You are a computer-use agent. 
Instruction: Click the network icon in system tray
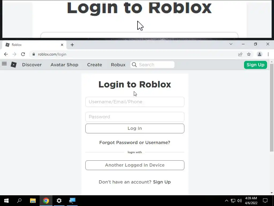[x=233, y=201]
